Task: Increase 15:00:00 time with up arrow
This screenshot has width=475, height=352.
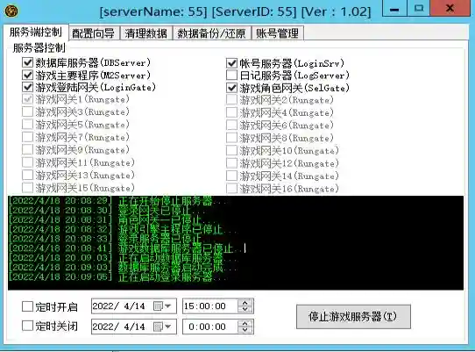Action: coord(245,303)
